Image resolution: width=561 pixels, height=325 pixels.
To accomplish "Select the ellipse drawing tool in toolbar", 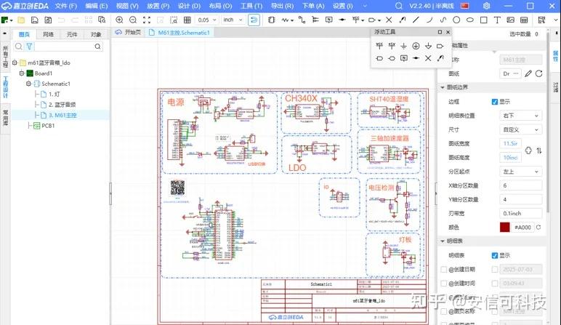I will pyautogui.click(x=470, y=20).
